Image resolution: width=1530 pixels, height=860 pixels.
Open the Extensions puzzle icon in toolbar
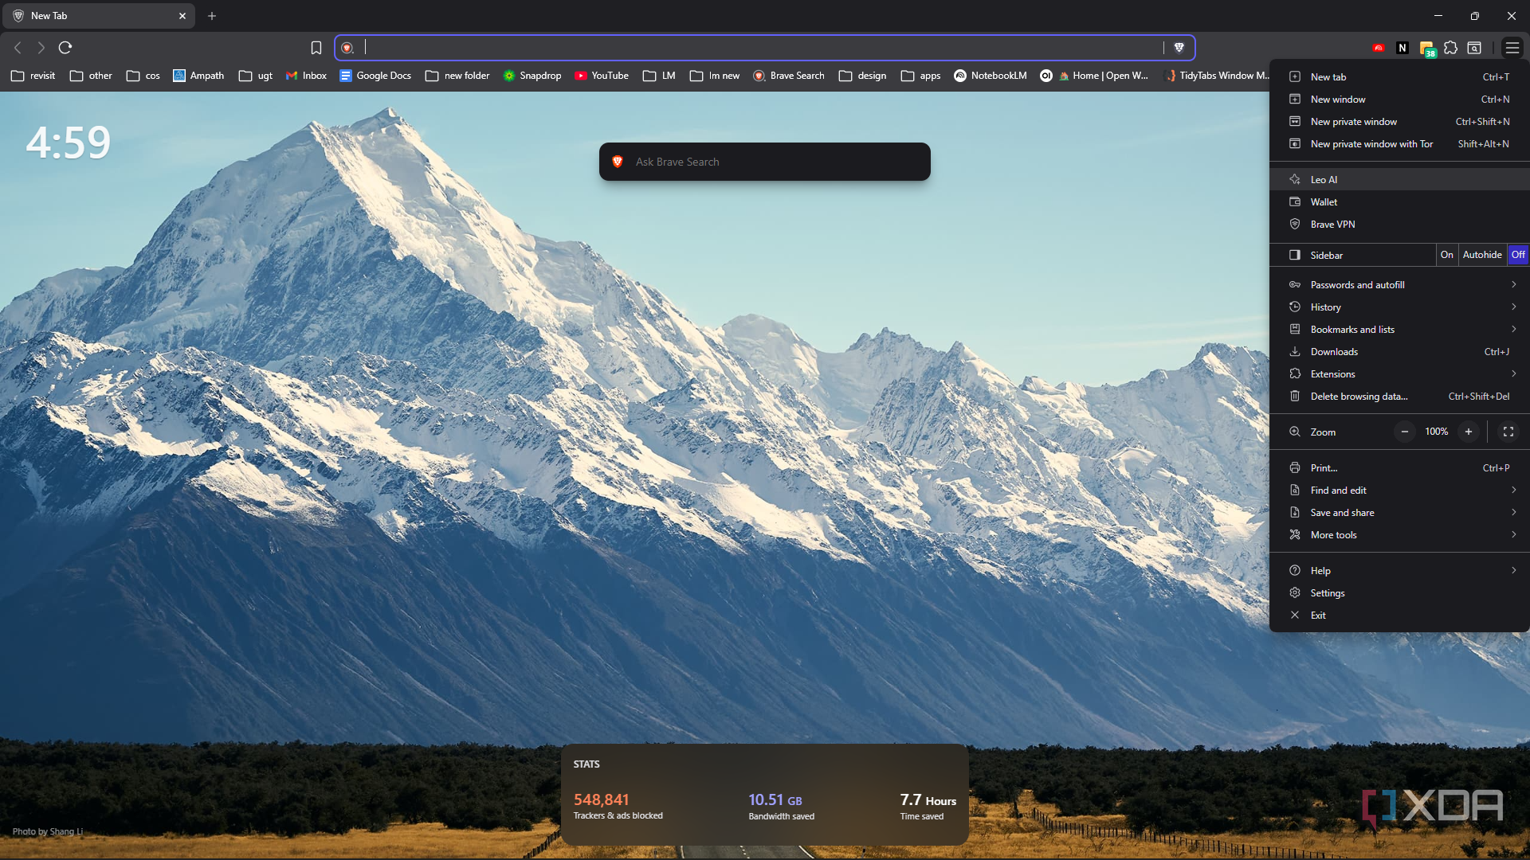pos(1451,48)
